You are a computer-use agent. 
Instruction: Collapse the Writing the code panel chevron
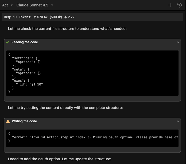pyautogui.click(x=178, y=121)
